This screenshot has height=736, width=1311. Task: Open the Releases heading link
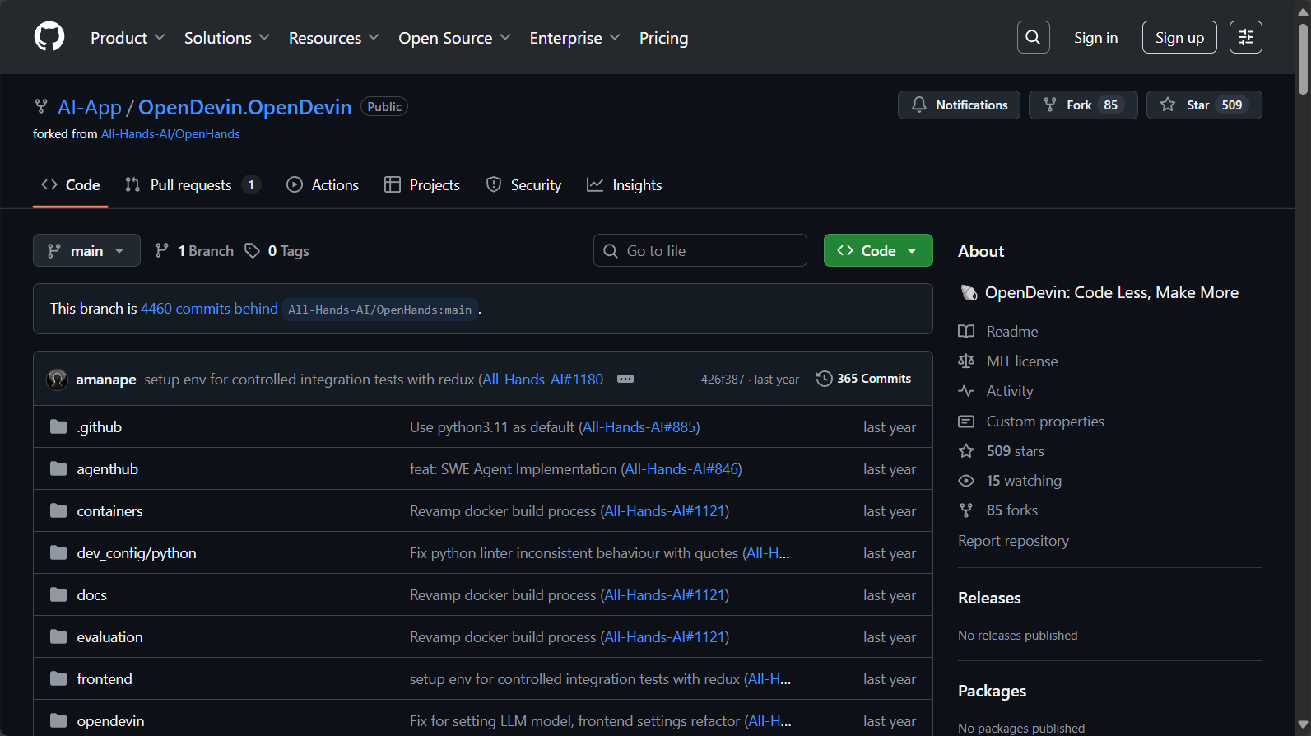(989, 598)
